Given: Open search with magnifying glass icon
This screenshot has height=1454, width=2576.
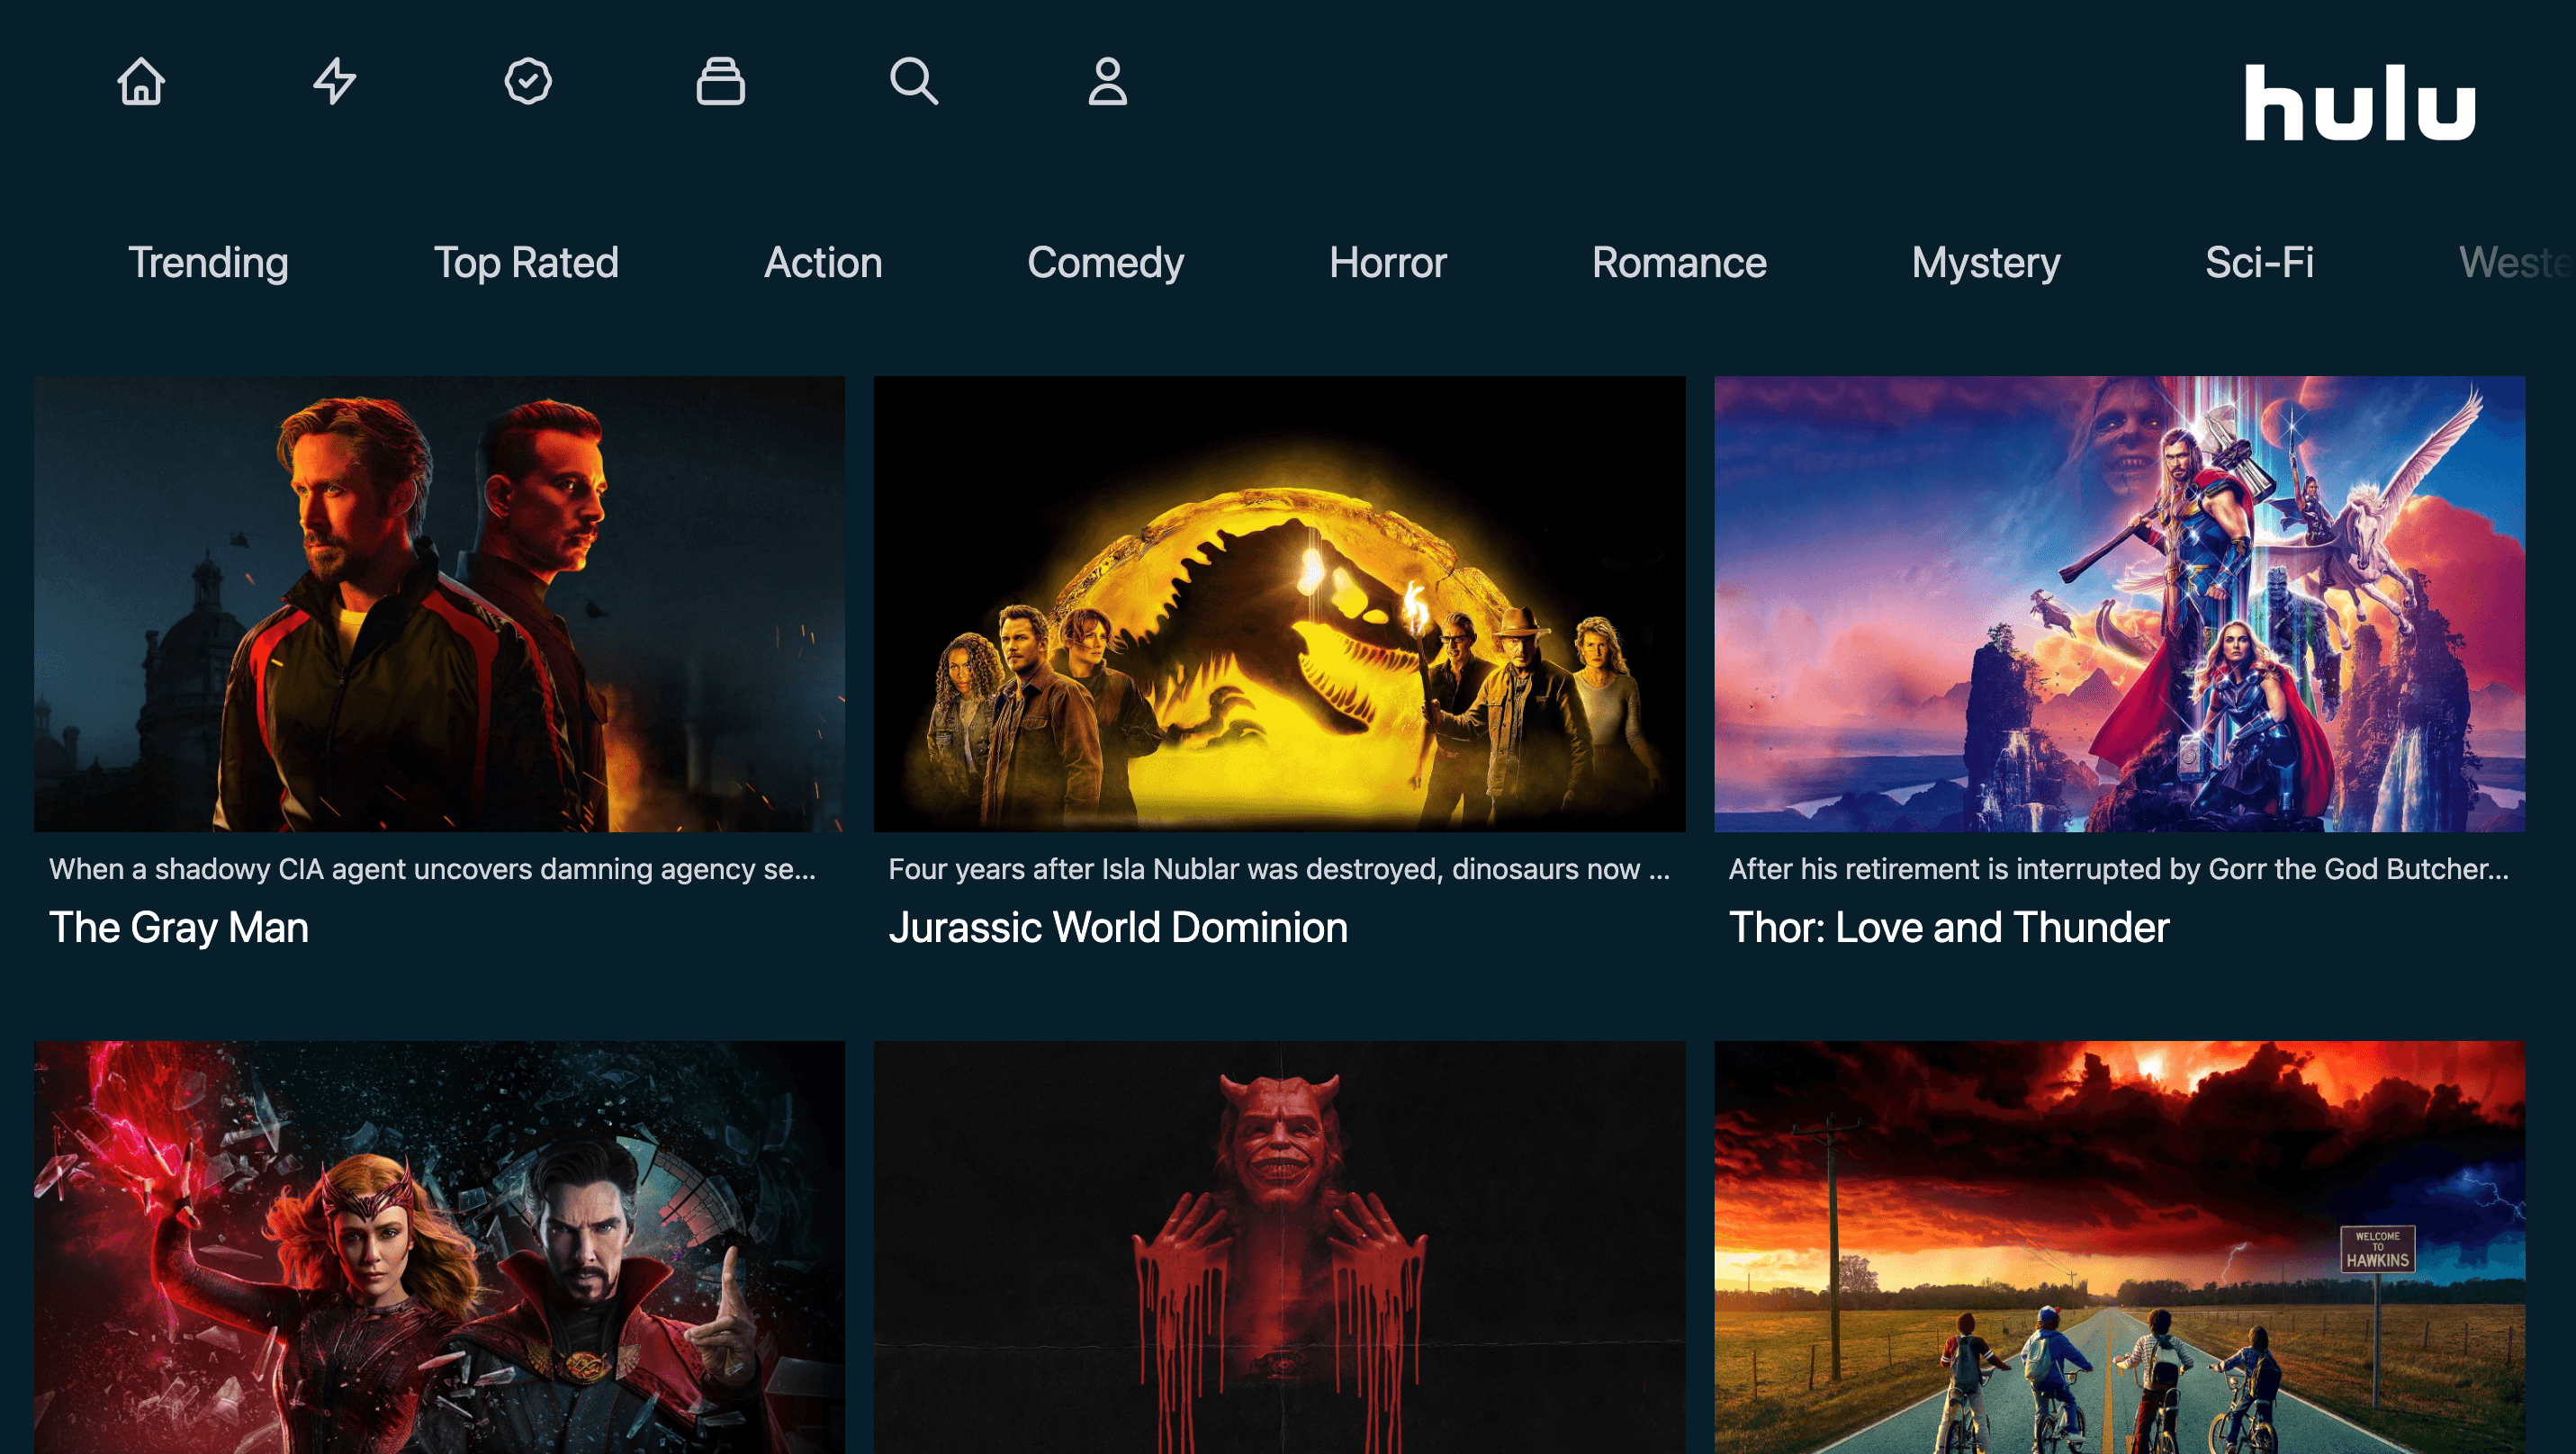Looking at the screenshot, I should tap(914, 81).
